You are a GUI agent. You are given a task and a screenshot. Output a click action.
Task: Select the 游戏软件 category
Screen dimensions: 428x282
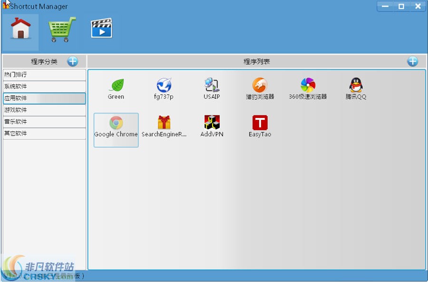44,110
